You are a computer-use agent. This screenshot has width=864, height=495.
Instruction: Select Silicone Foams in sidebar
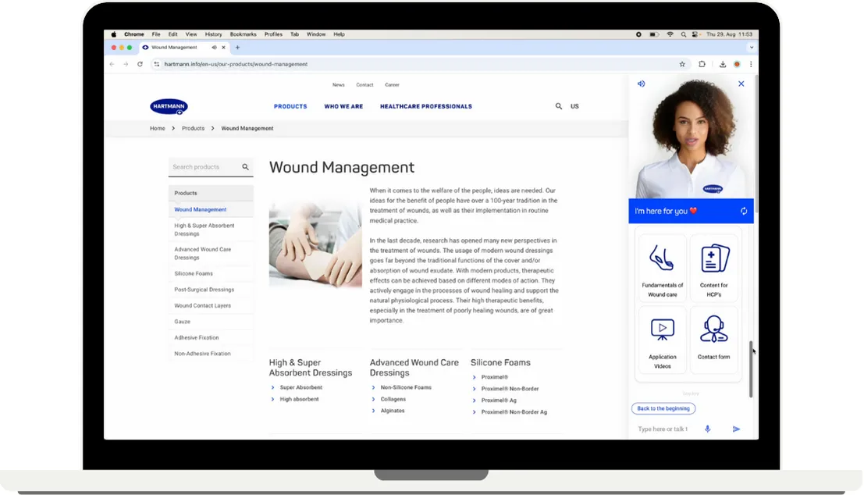[194, 273]
